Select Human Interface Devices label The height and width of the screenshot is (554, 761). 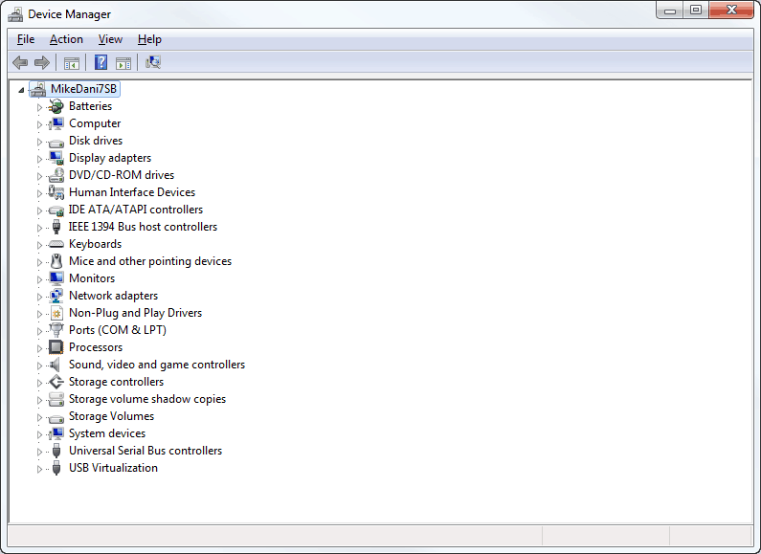point(132,192)
